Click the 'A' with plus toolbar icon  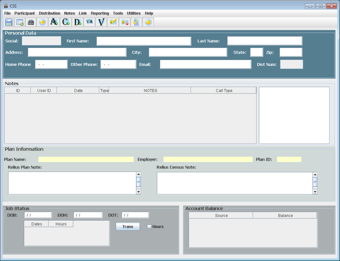click(54, 22)
